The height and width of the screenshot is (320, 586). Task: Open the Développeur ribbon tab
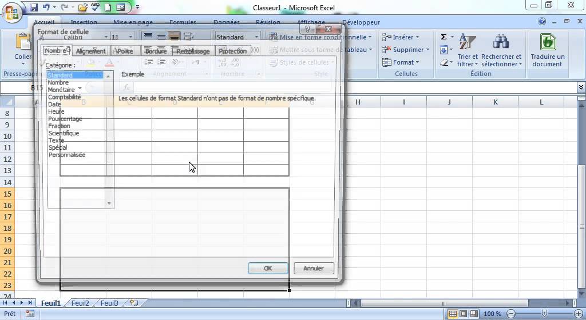[x=361, y=22]
